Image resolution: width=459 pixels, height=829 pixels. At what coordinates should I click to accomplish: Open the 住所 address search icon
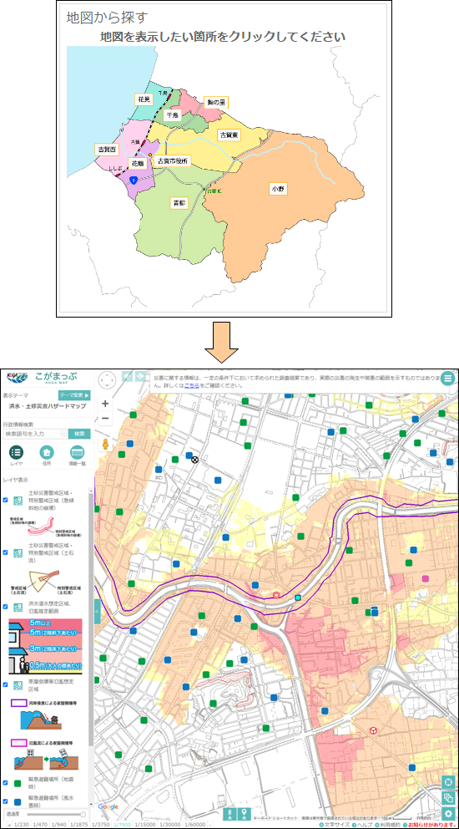click(x=47, y=454)
